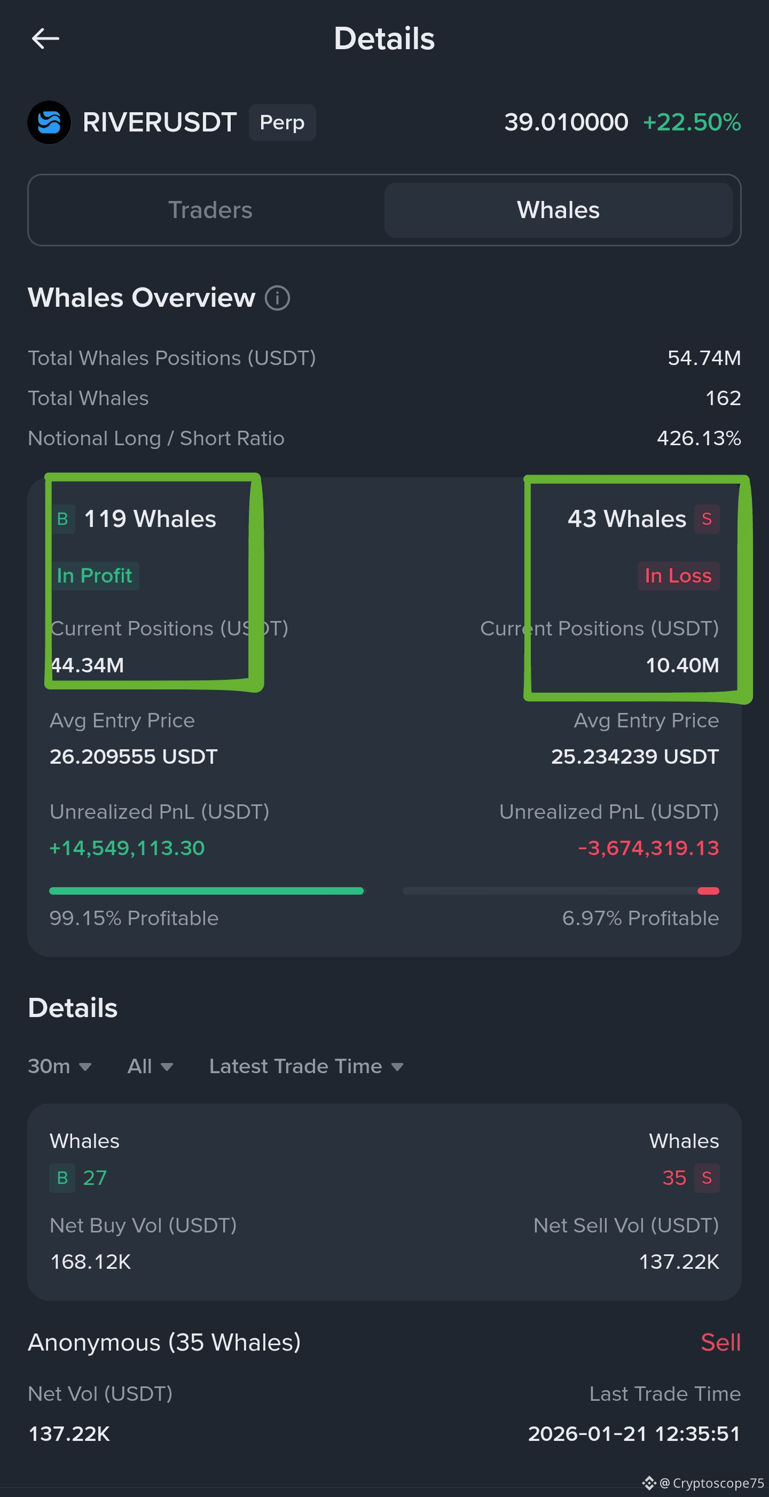769x1497 pixels.
Task: Click the green 99.15% profitable bar
Action: (206, 891)
